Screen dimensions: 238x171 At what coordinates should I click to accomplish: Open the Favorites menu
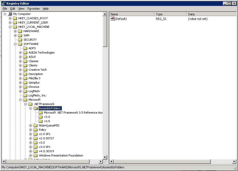(33, 9)
